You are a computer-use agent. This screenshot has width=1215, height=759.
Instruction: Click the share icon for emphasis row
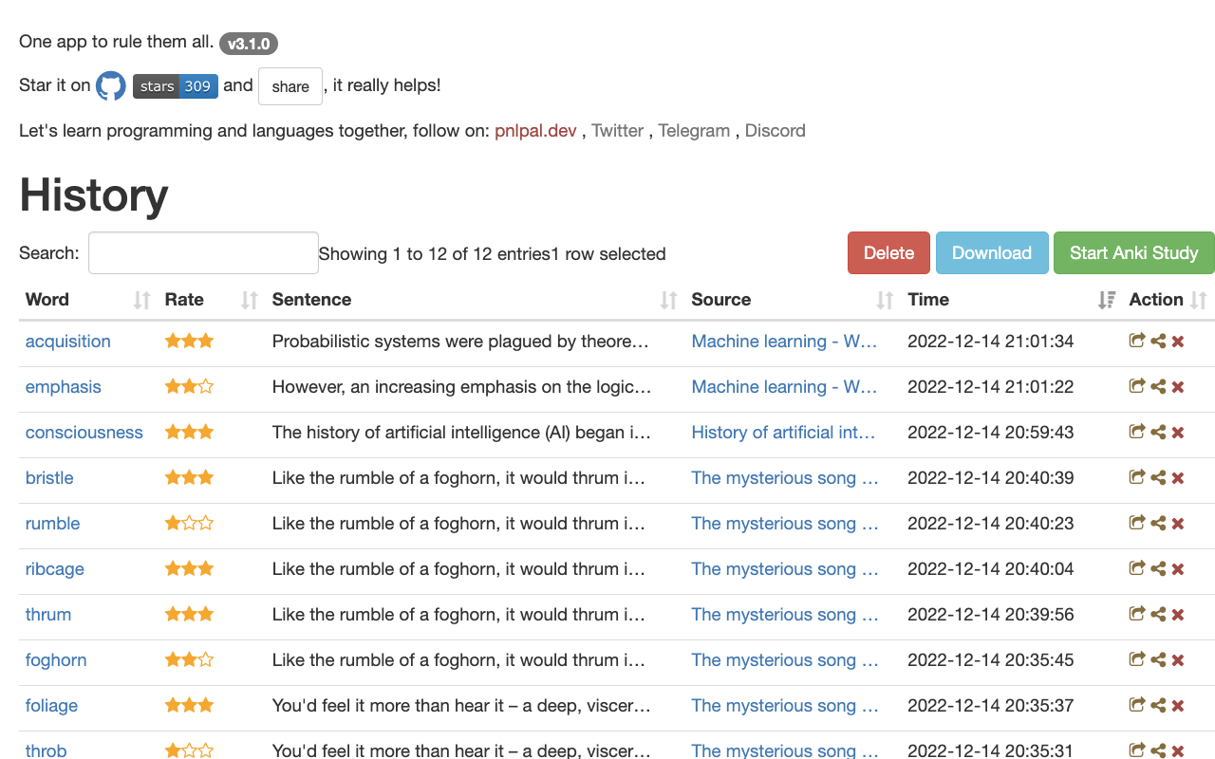1158,386
